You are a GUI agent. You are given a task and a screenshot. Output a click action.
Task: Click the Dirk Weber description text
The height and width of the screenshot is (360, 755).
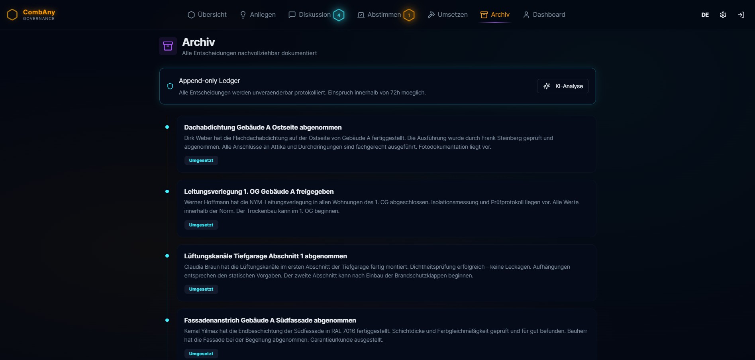coord(369,142)
